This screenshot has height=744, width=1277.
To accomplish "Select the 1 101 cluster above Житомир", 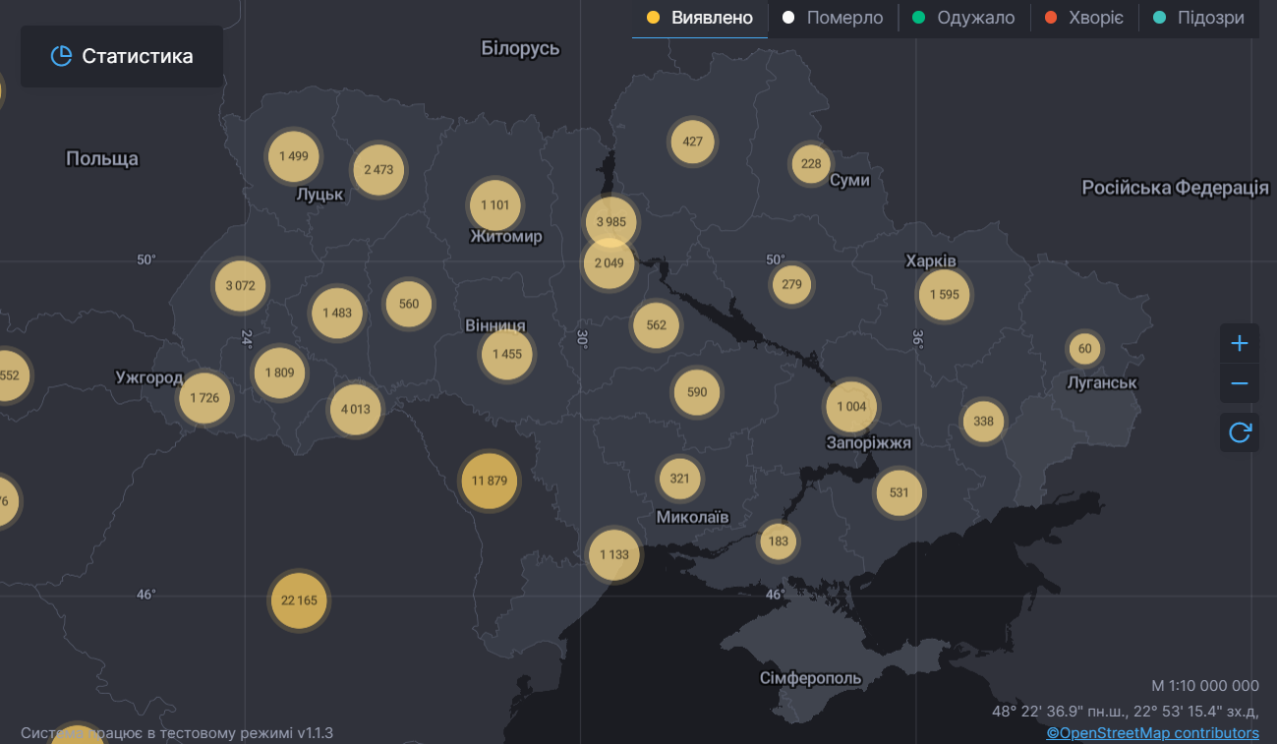I will 495,204.
